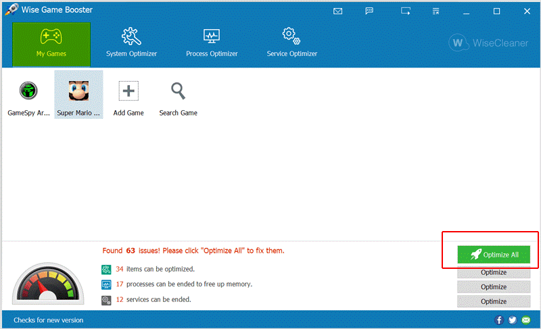Optimize the 34 system items

pyautogui.click(x=494, y=272)
